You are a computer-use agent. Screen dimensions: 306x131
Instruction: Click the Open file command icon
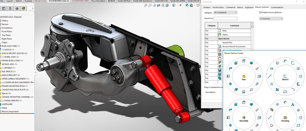[x=220, y=35]
